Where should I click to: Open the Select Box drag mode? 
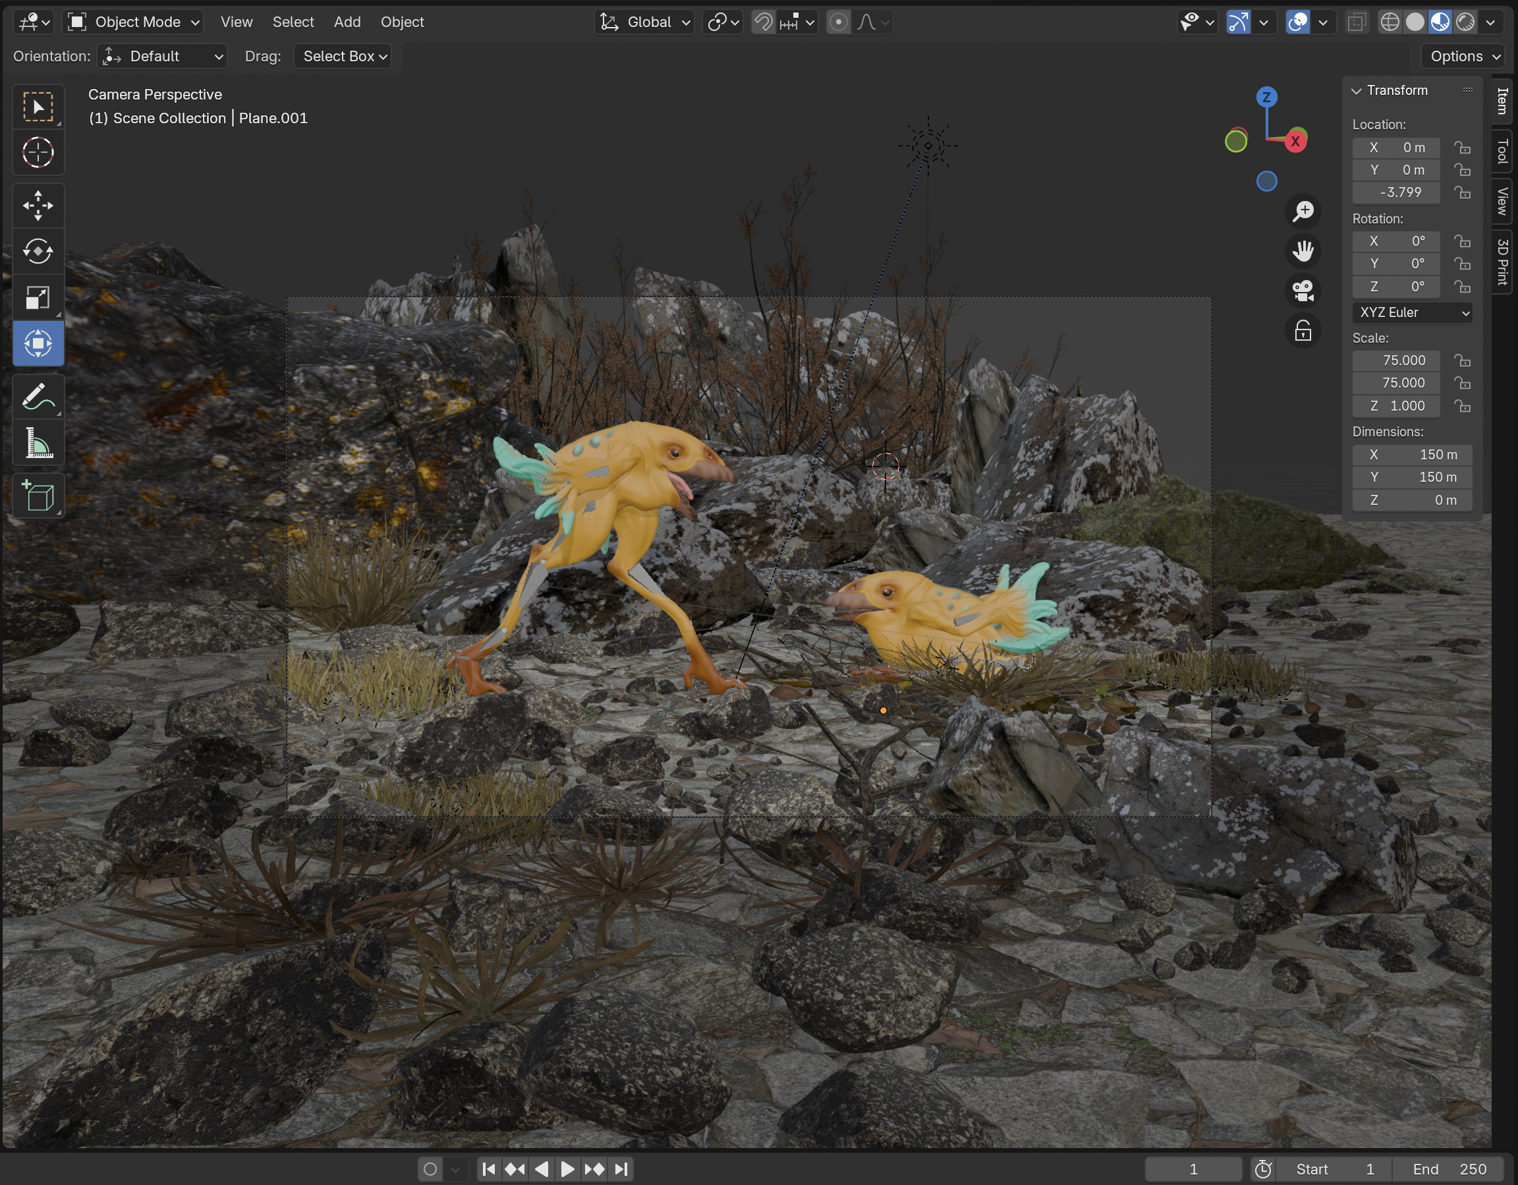tap(343, 56)
